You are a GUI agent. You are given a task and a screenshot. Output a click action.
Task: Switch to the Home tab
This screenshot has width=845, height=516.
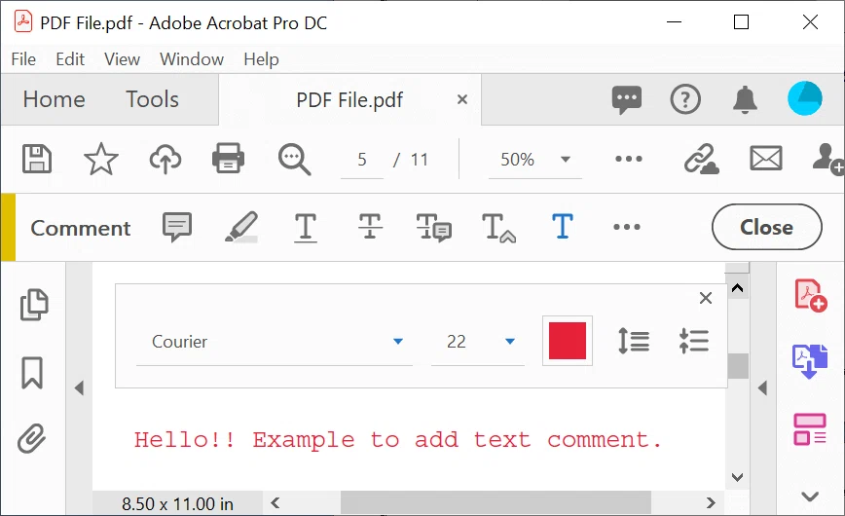point(54,99)
